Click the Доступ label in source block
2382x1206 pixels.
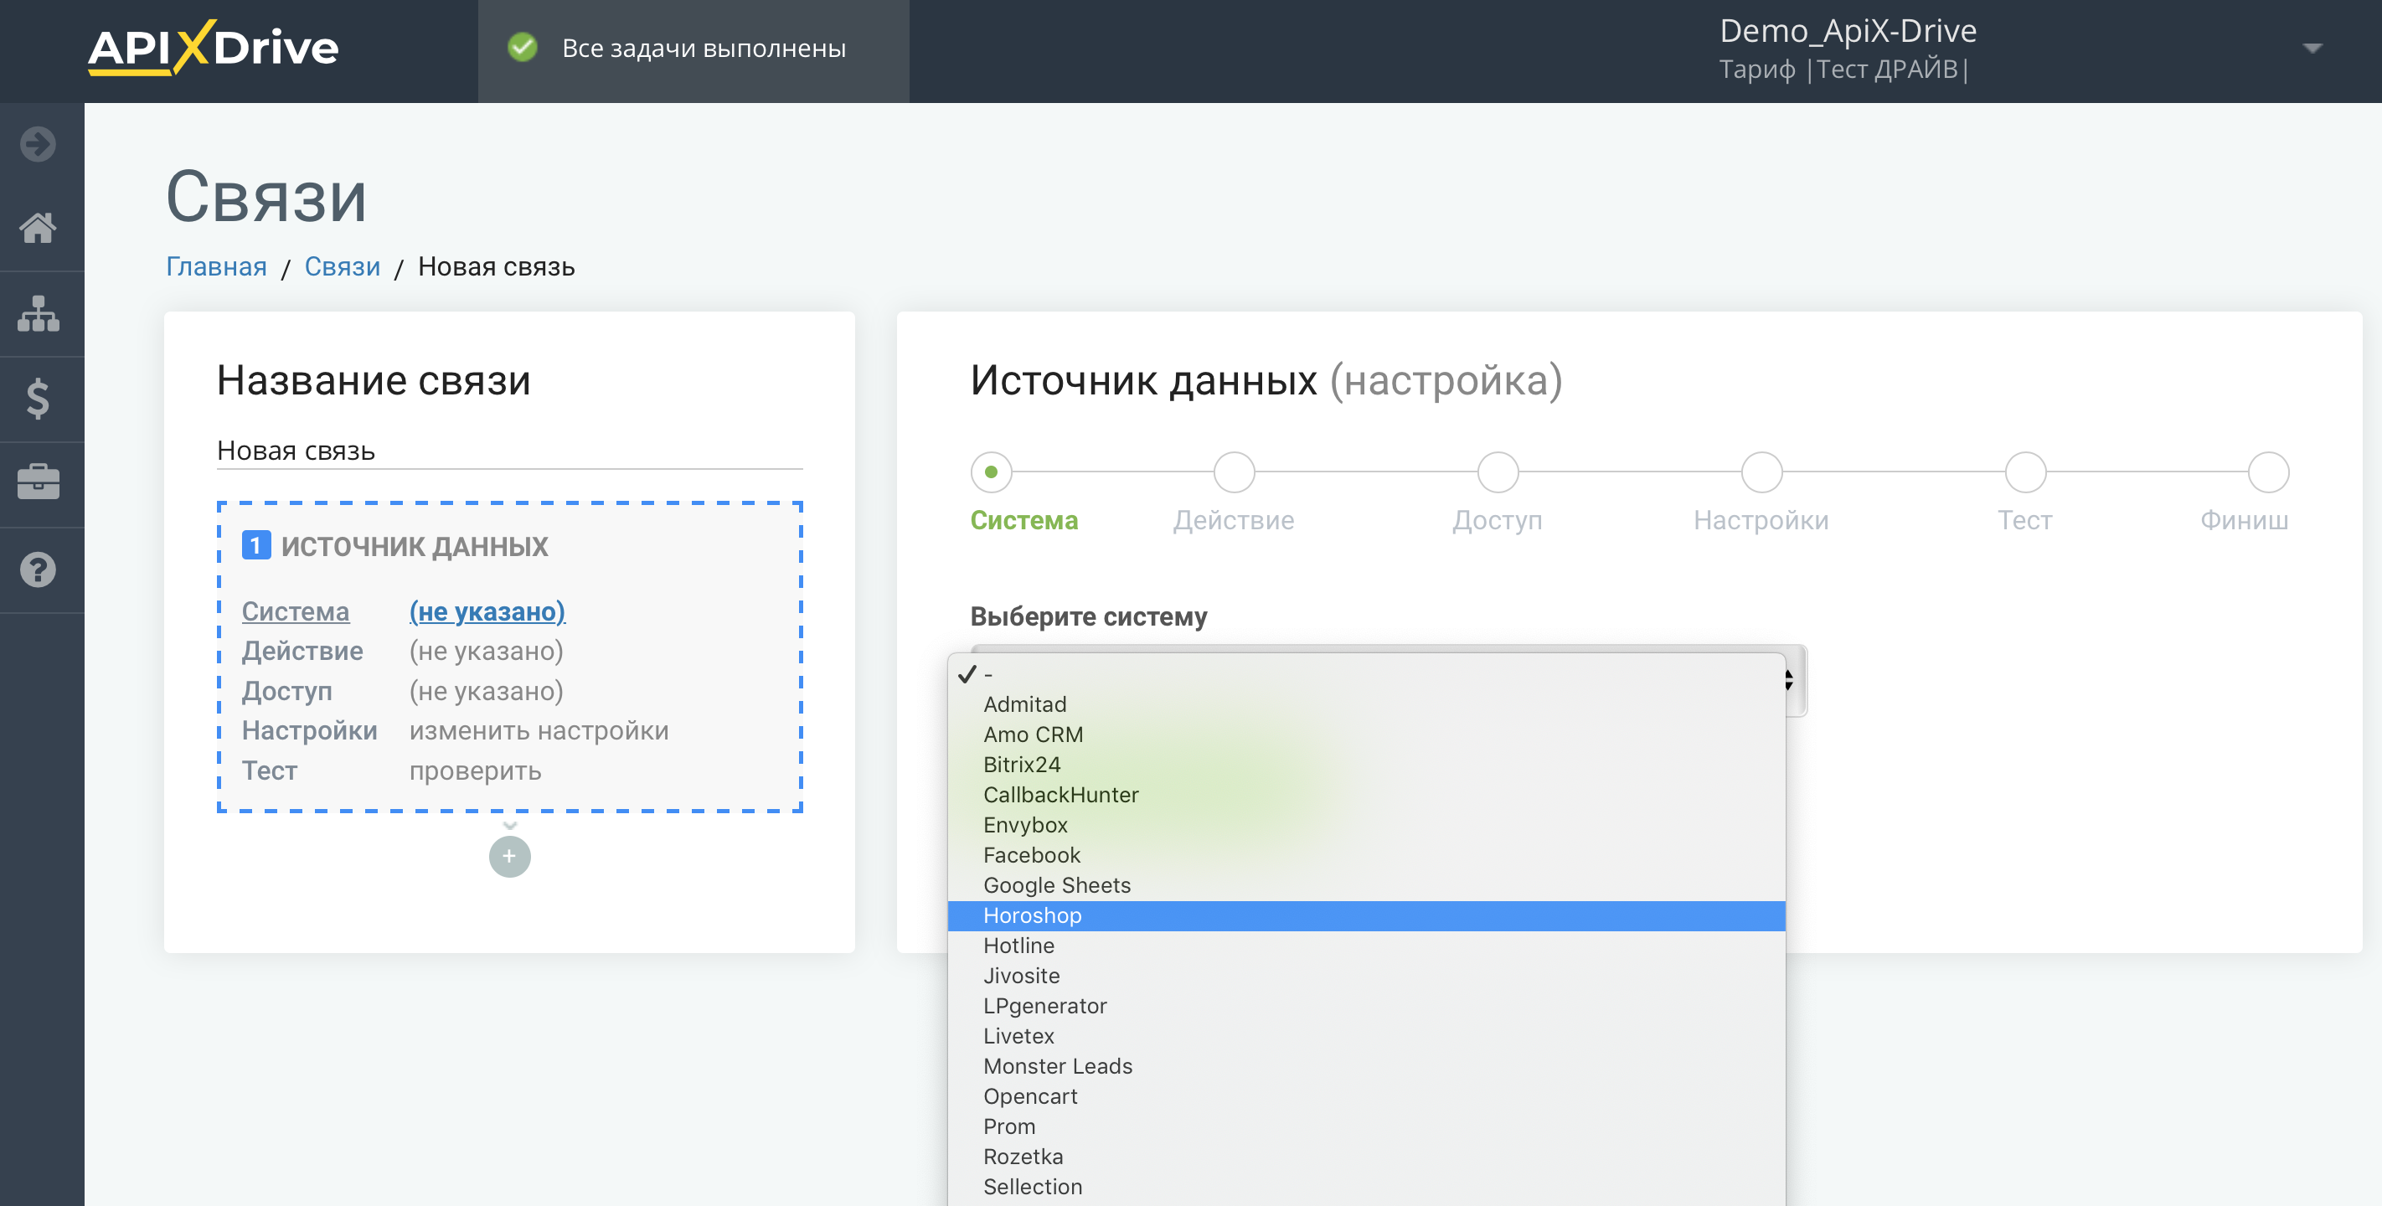(286, 691)
